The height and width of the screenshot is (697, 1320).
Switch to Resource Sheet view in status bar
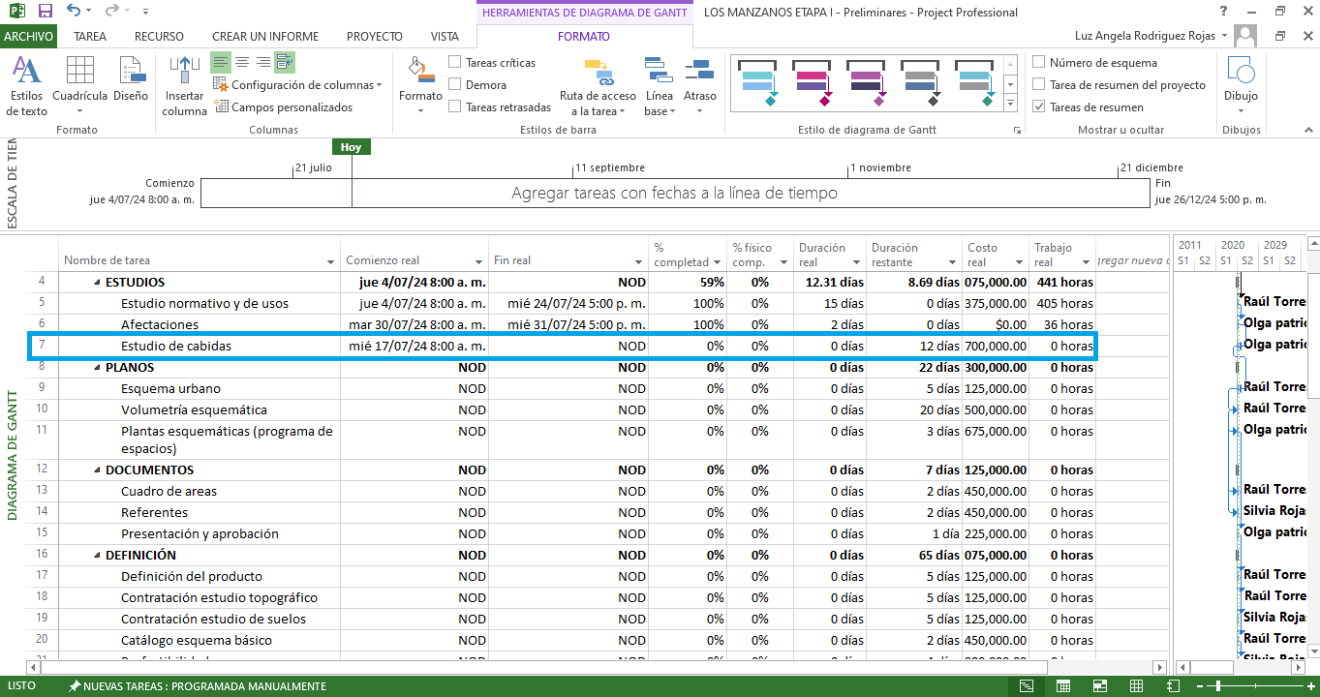point(1137,686)
